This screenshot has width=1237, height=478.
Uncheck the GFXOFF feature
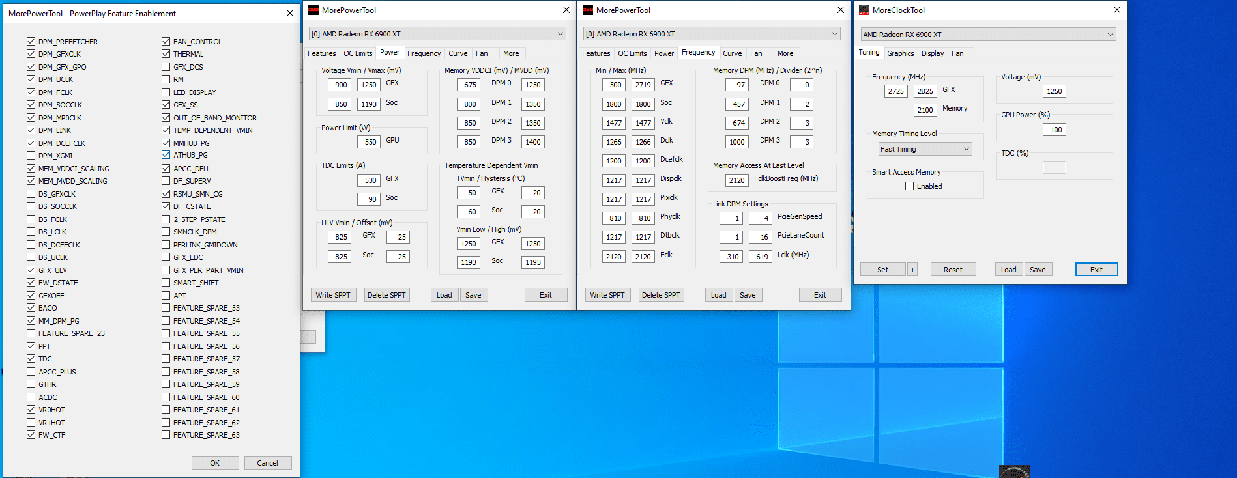31,295
